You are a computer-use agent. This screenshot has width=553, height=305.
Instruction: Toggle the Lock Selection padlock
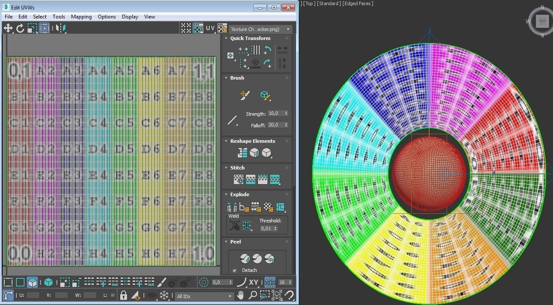coord(124,295)
